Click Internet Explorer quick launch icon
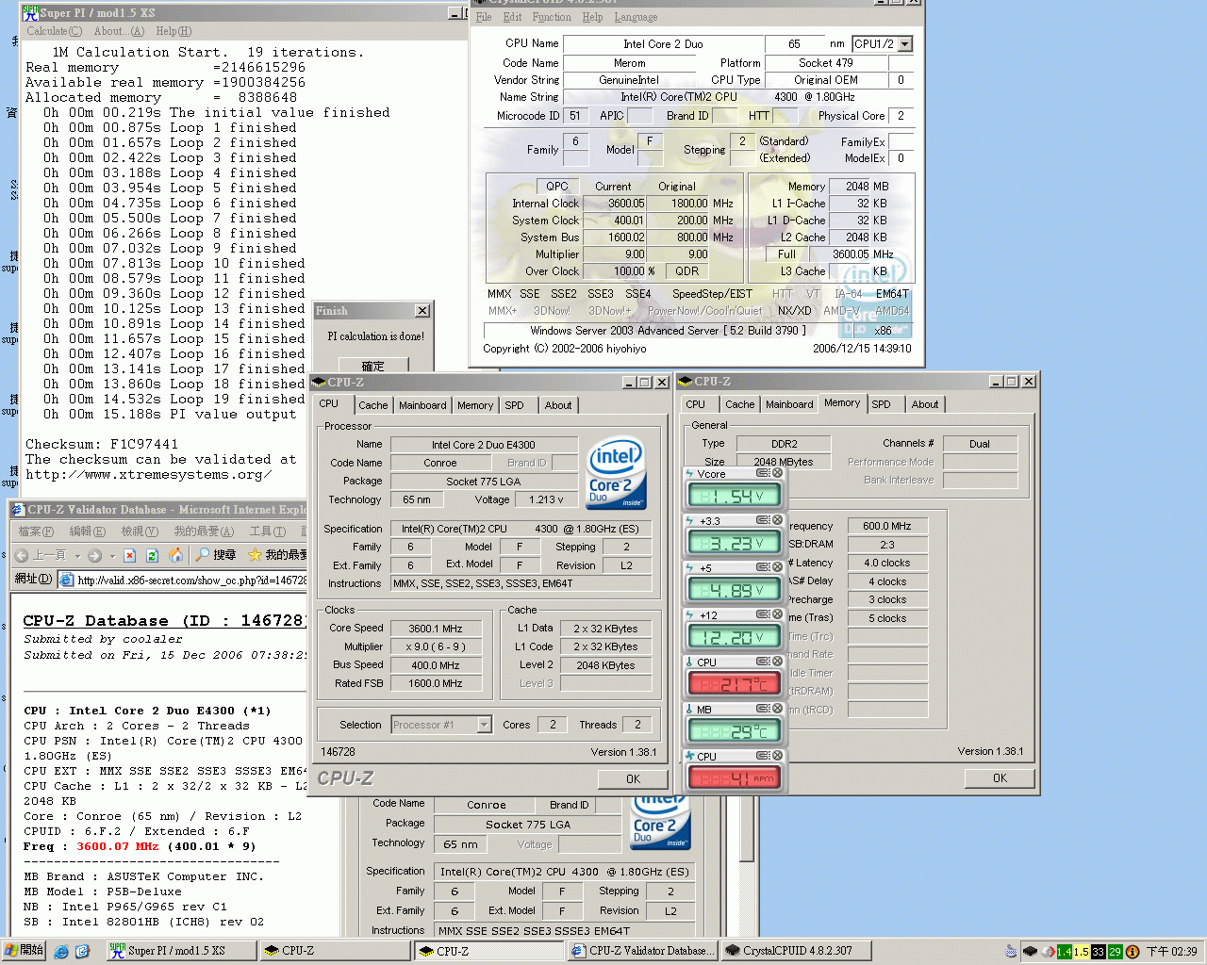1207x965 pixels. click(61, 952)
